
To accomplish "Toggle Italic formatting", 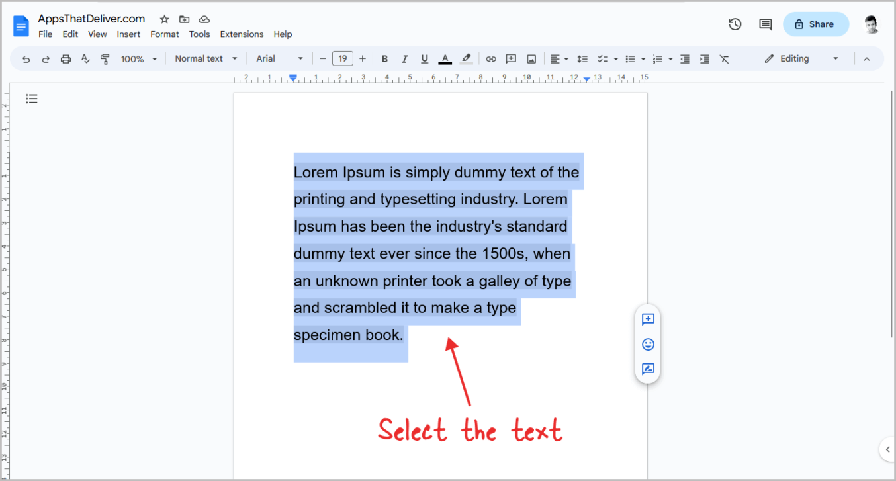I will 404,59.
